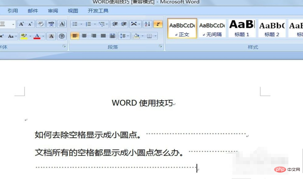Open the borders dropdown arrow
303x179 pixels.
[155, 36]
